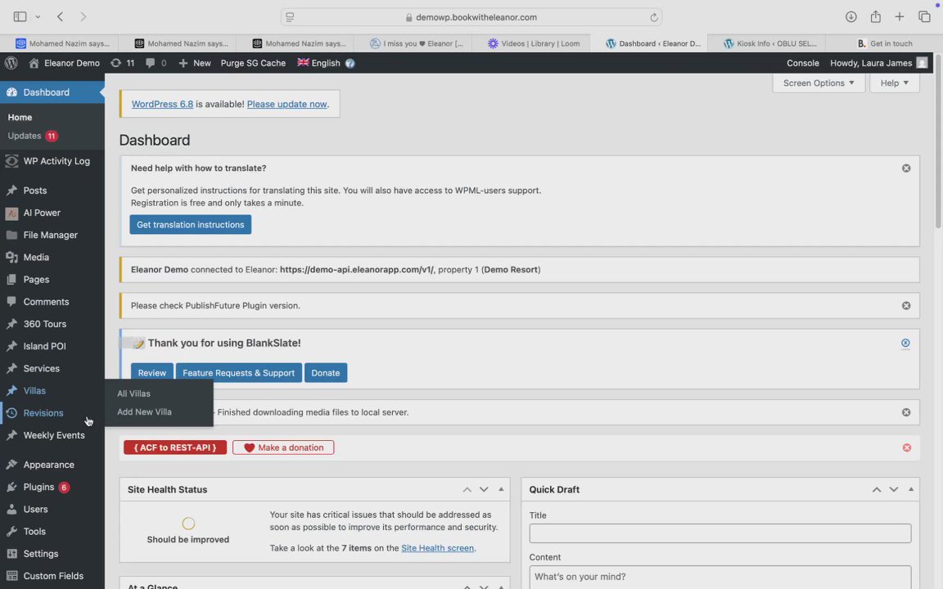Select All Villas from flyout

(x=133, y=393)
